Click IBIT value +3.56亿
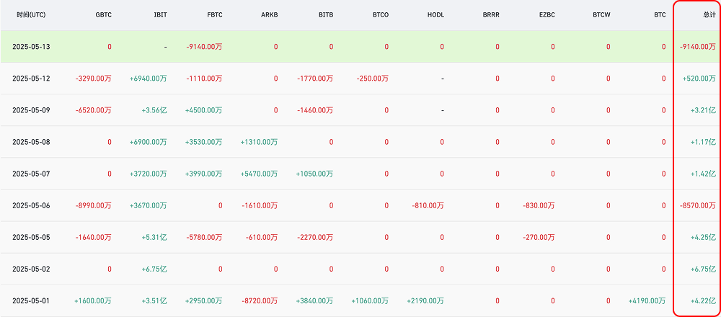Image resolution: width=721 pixels, height=317 pixels. pyautogui.click(x=156, y=110)
